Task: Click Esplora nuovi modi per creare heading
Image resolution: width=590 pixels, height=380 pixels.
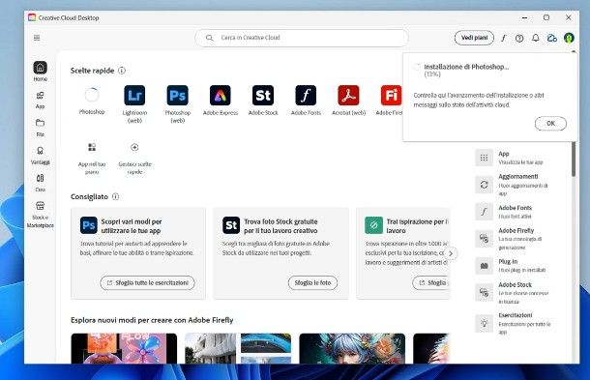Action: click(x=152, y=320)
